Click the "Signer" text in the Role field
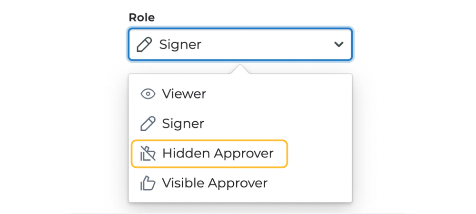The image size is (476, 214). [x=180, y=45]
